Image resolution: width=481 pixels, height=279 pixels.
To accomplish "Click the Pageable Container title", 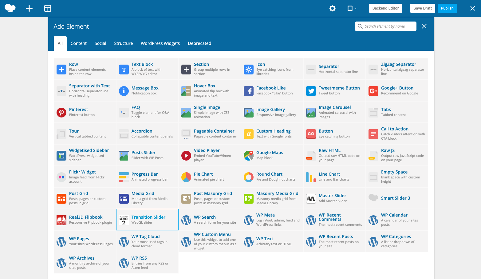I will [x=214, y=131].
